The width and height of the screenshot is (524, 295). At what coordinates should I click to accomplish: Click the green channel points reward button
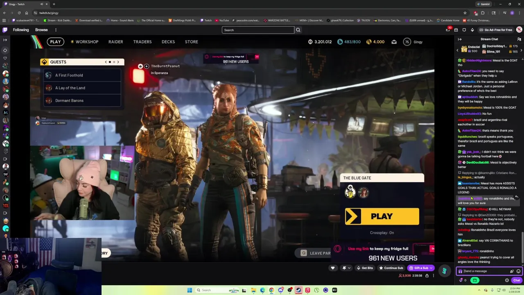pyautogui.click(x=474, y=280)
